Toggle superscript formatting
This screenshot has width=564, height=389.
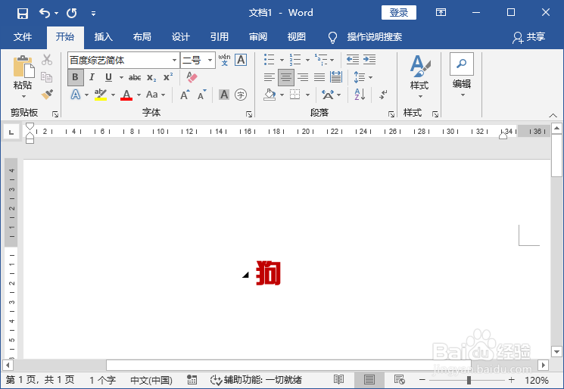168,77
